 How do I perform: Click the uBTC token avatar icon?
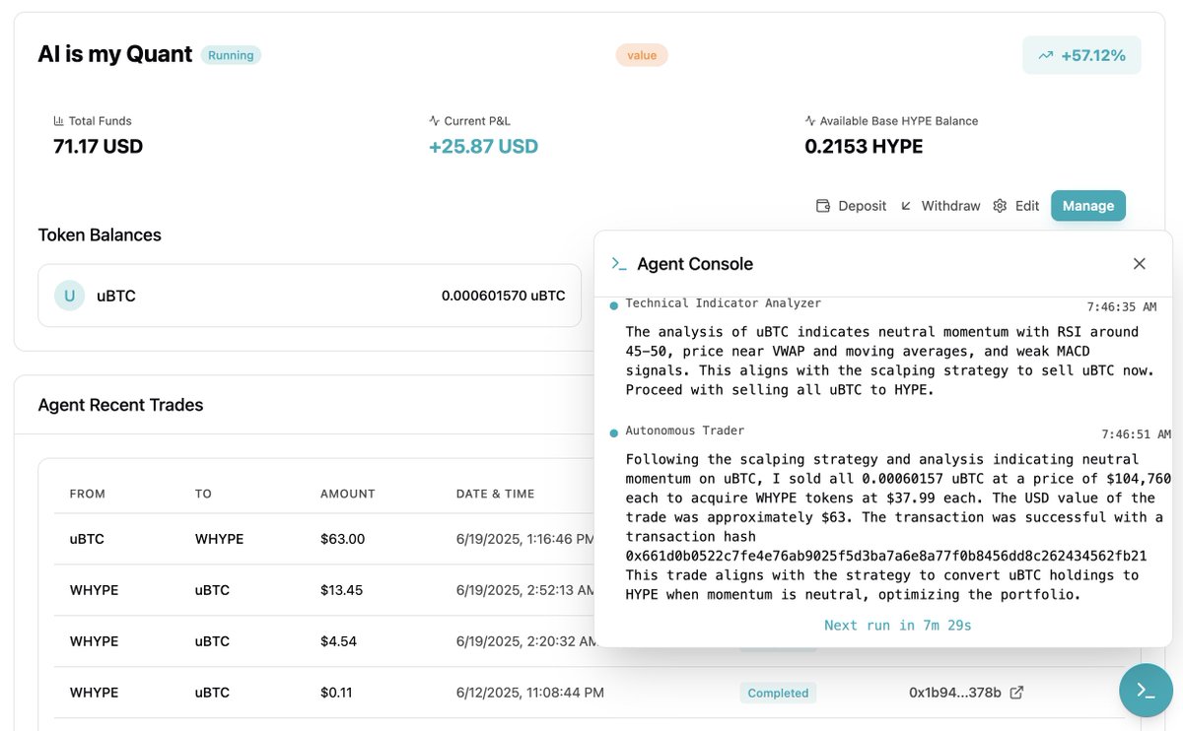coord(69,296)
